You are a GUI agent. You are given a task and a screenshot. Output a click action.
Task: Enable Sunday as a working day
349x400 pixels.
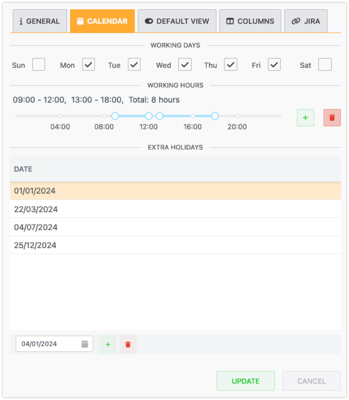pyautogui.click(x=38, y=64)
